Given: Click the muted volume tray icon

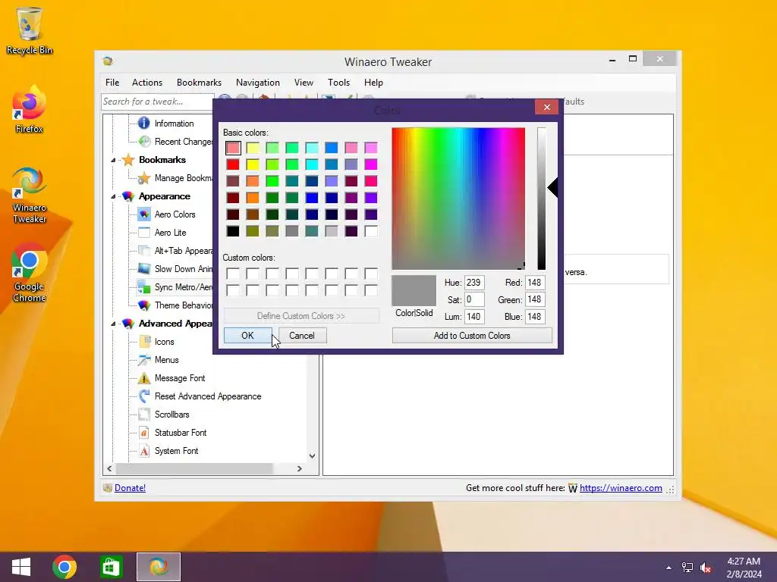Looking at the screenshot, I should point(706,568).
